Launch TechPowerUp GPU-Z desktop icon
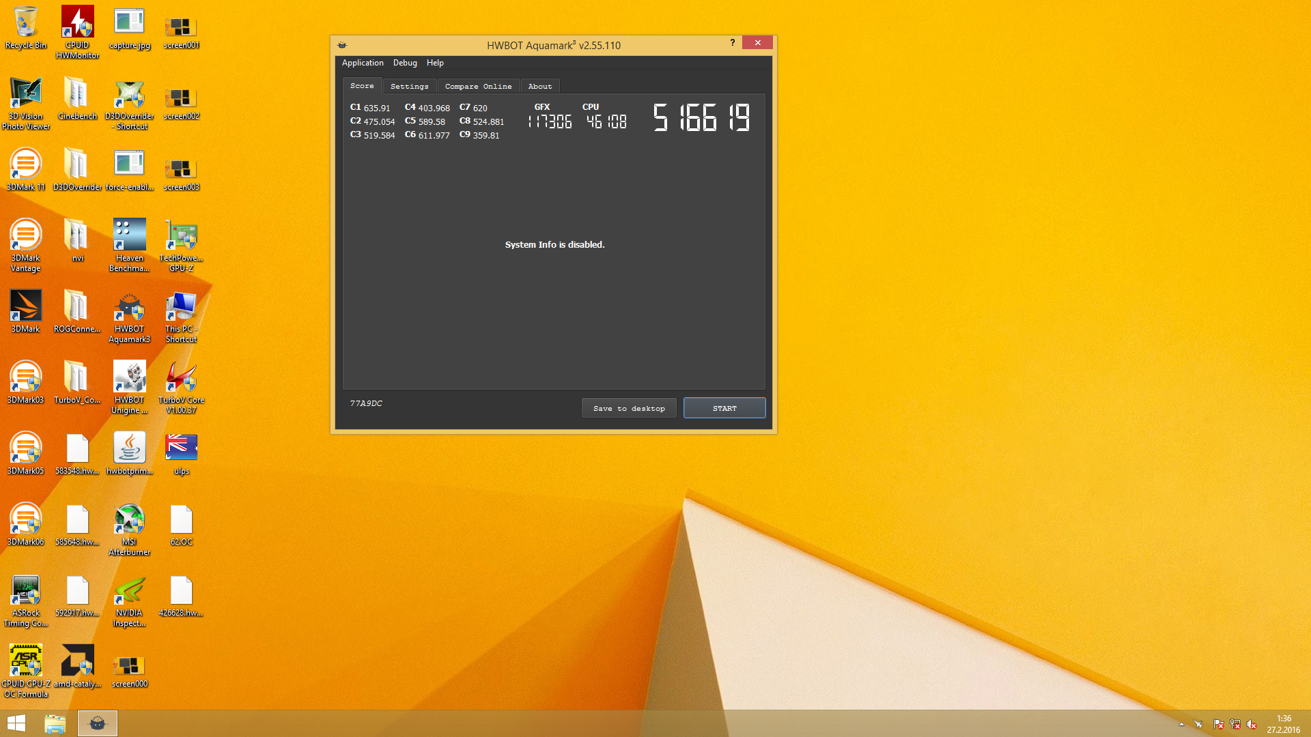The image size is (1311, 737). [x=181, y=245]
